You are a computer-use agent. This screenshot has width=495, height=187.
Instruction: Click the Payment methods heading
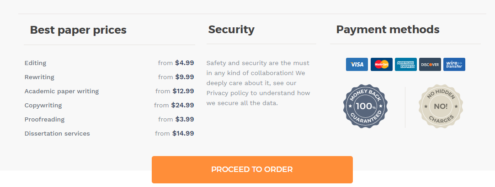[x=388, y=30]
